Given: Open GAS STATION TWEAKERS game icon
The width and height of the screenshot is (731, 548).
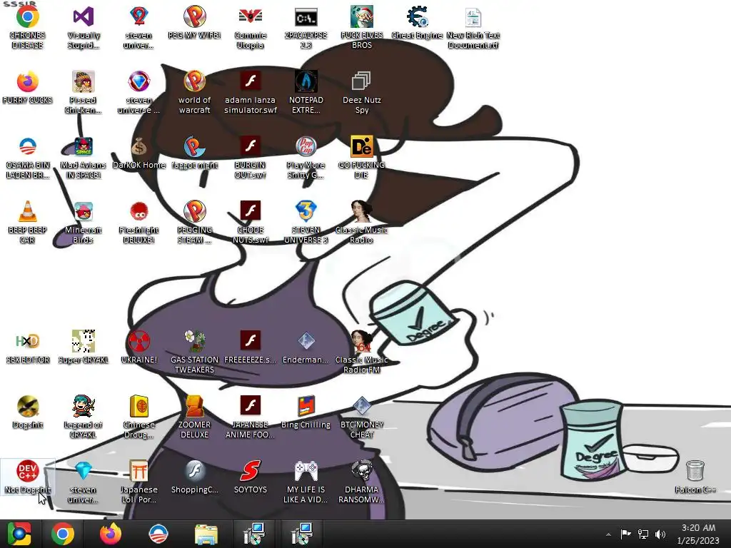Looking at the screenshot, I should click(194, 352).
